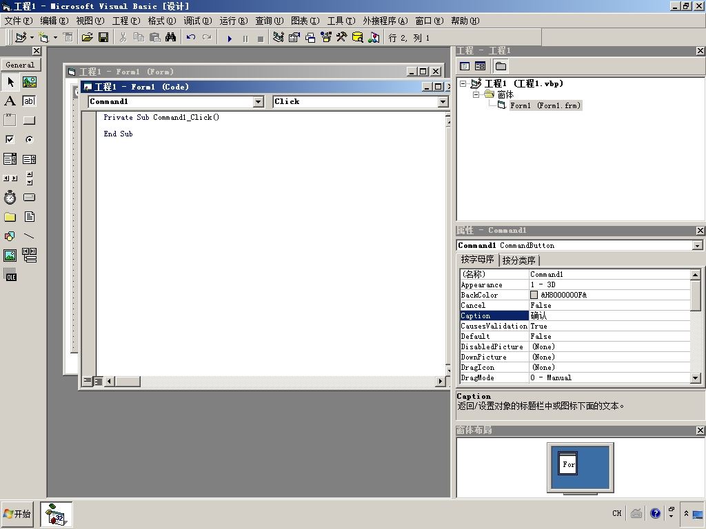Select the Frame tool in toolbox

10,120
